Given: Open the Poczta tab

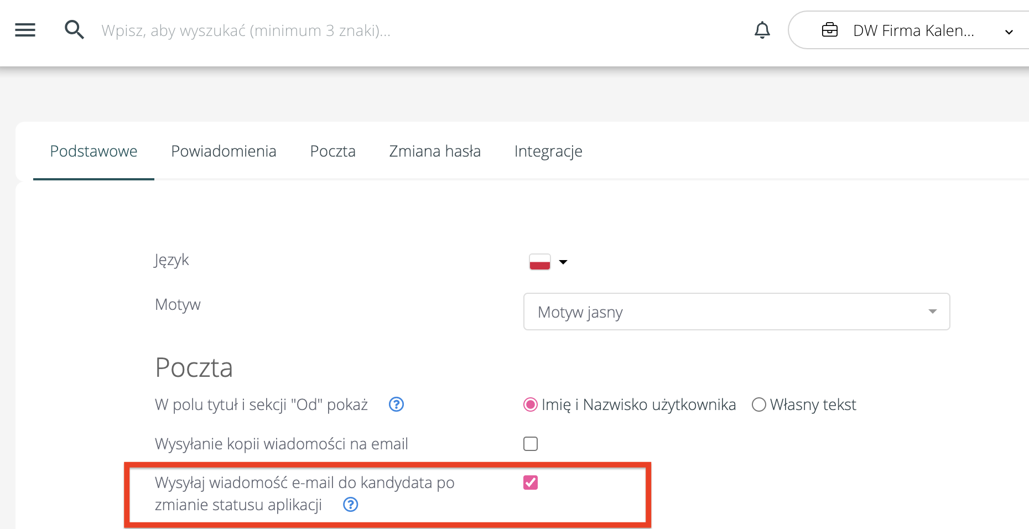Looking at the screenshot, I should click(332, 151).
